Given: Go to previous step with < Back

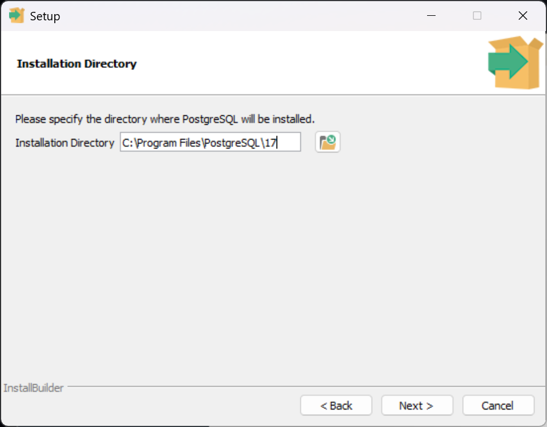Looking at the screenshot, I should click(336, 406).
